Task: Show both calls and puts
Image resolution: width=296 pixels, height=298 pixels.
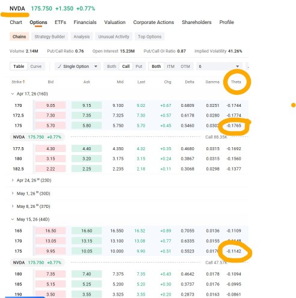Action: click(111, 66)
